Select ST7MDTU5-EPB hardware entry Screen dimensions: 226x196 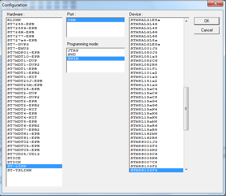pos(34,150)
